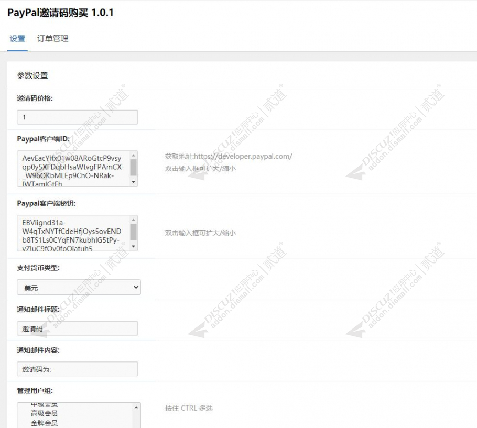The height and width of the screenshot is (428, 477).
Task: Click scrollbar thumb in Paypal客户端秘钥 textarea
Action: point(133,232)
